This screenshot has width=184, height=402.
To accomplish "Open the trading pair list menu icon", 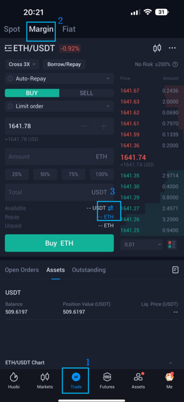I will coord(8,48).
